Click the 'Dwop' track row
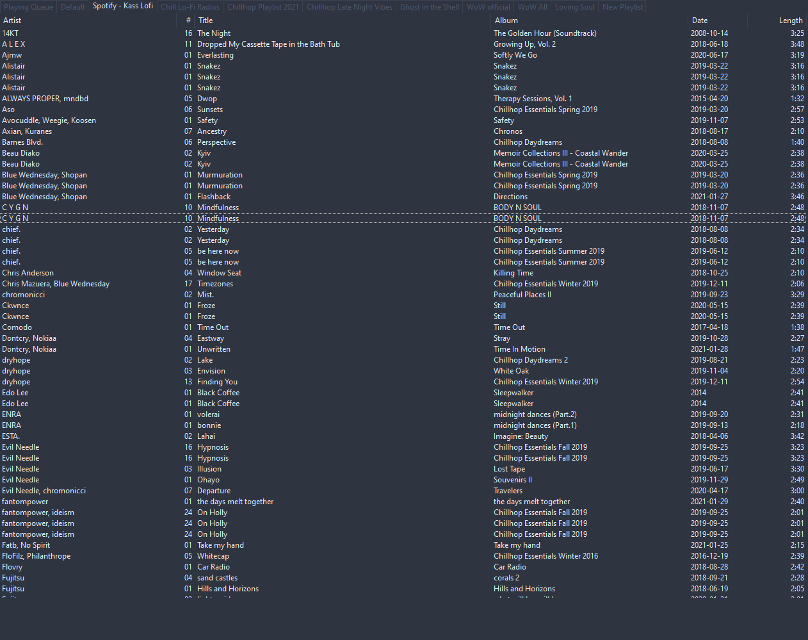This screenshot has width=808, height=640. pyautogui.click(x=403, y=99)
